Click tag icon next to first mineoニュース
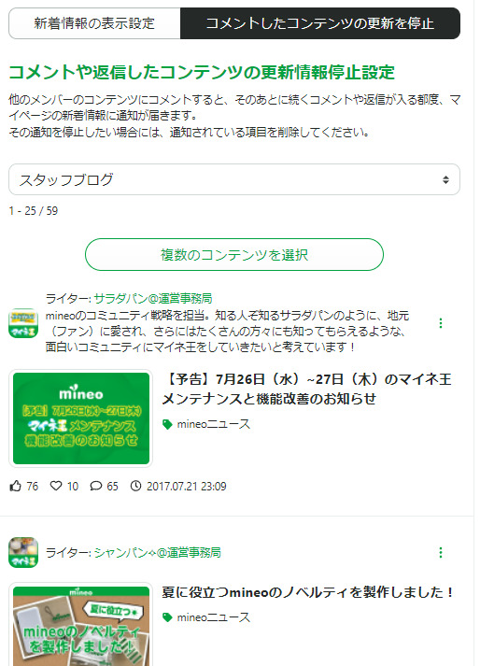480x666 pixels. click(167, 424)
